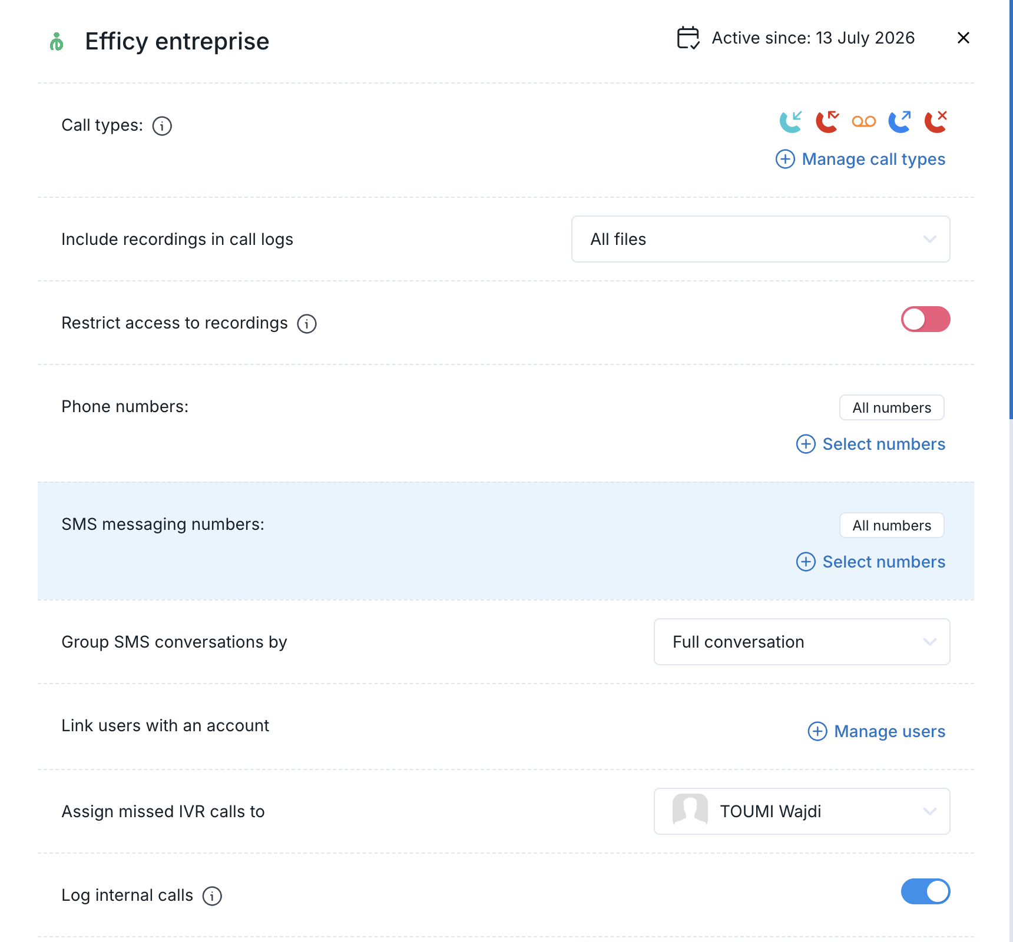
Task: Open Manage users link
Action: pyautogui.click(x=876, y=731)
